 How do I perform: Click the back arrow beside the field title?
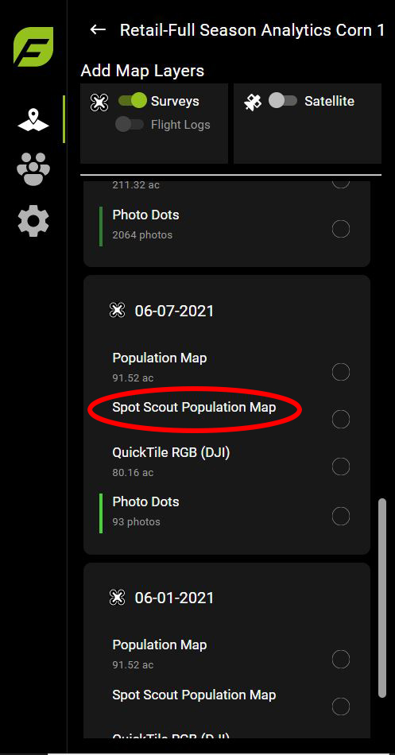(98, 30)
